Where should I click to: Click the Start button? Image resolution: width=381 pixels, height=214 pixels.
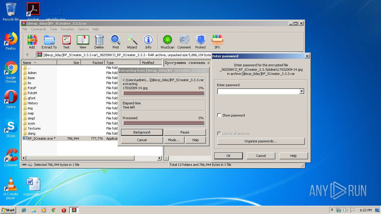tap(8, 210)
